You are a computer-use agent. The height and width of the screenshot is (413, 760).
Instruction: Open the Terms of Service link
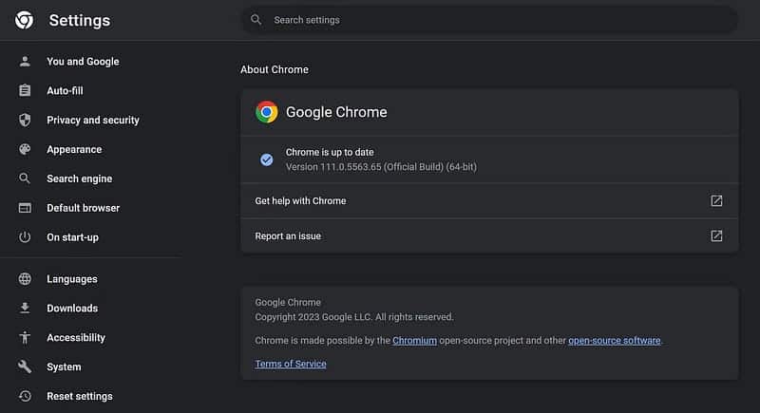(x=291, y=365)
